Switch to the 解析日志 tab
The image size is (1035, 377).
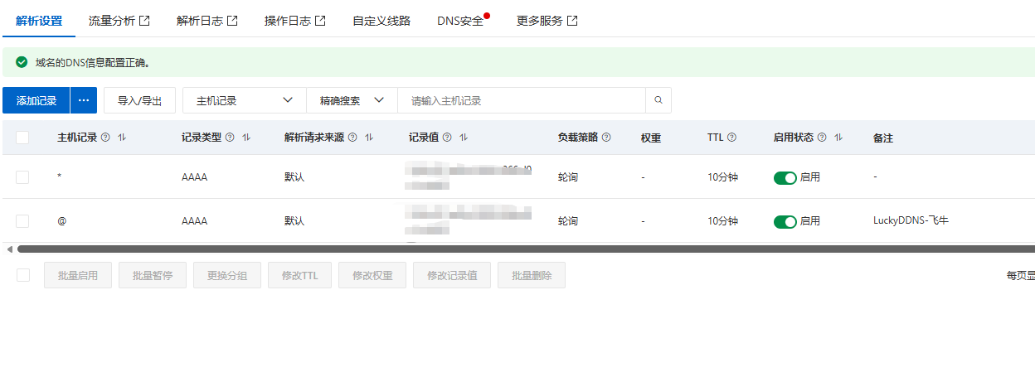pos(207,21)
